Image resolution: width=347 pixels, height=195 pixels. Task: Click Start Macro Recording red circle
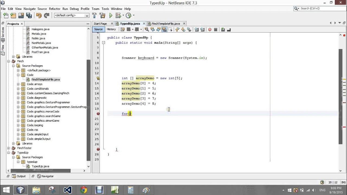point(210,30)
